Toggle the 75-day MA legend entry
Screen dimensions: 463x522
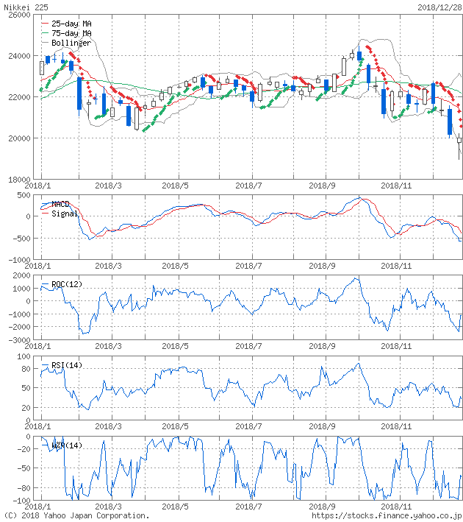point(71,33)
